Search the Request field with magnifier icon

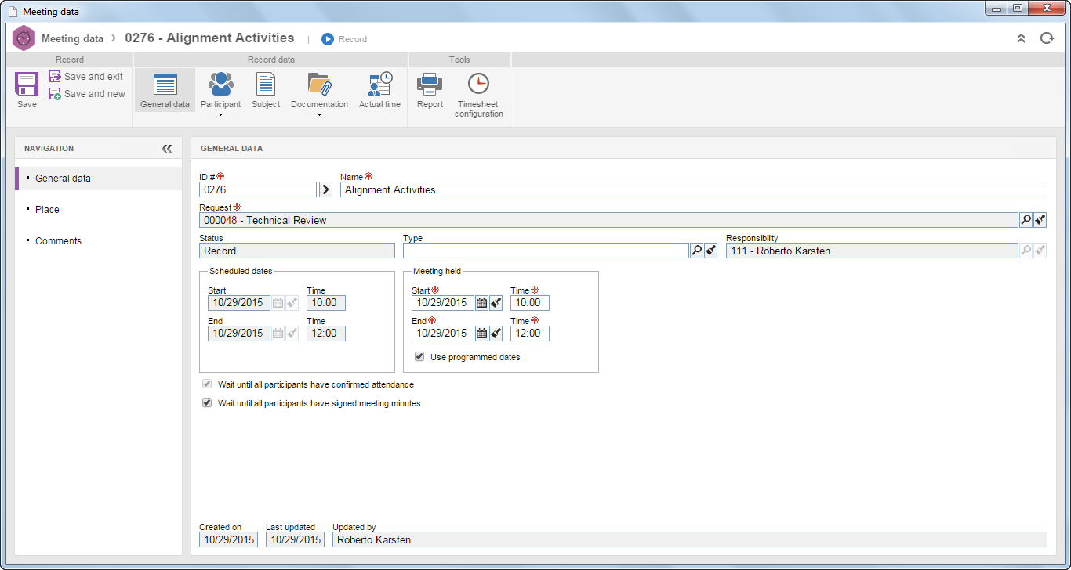pos(1026,220)
